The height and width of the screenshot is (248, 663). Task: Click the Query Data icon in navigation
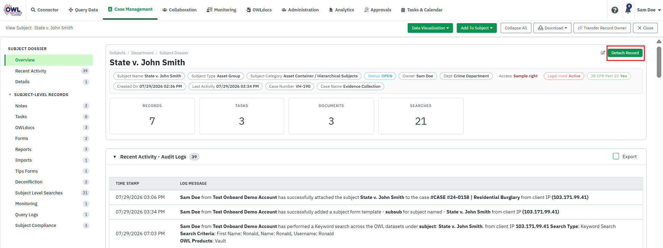pos(71,10)
